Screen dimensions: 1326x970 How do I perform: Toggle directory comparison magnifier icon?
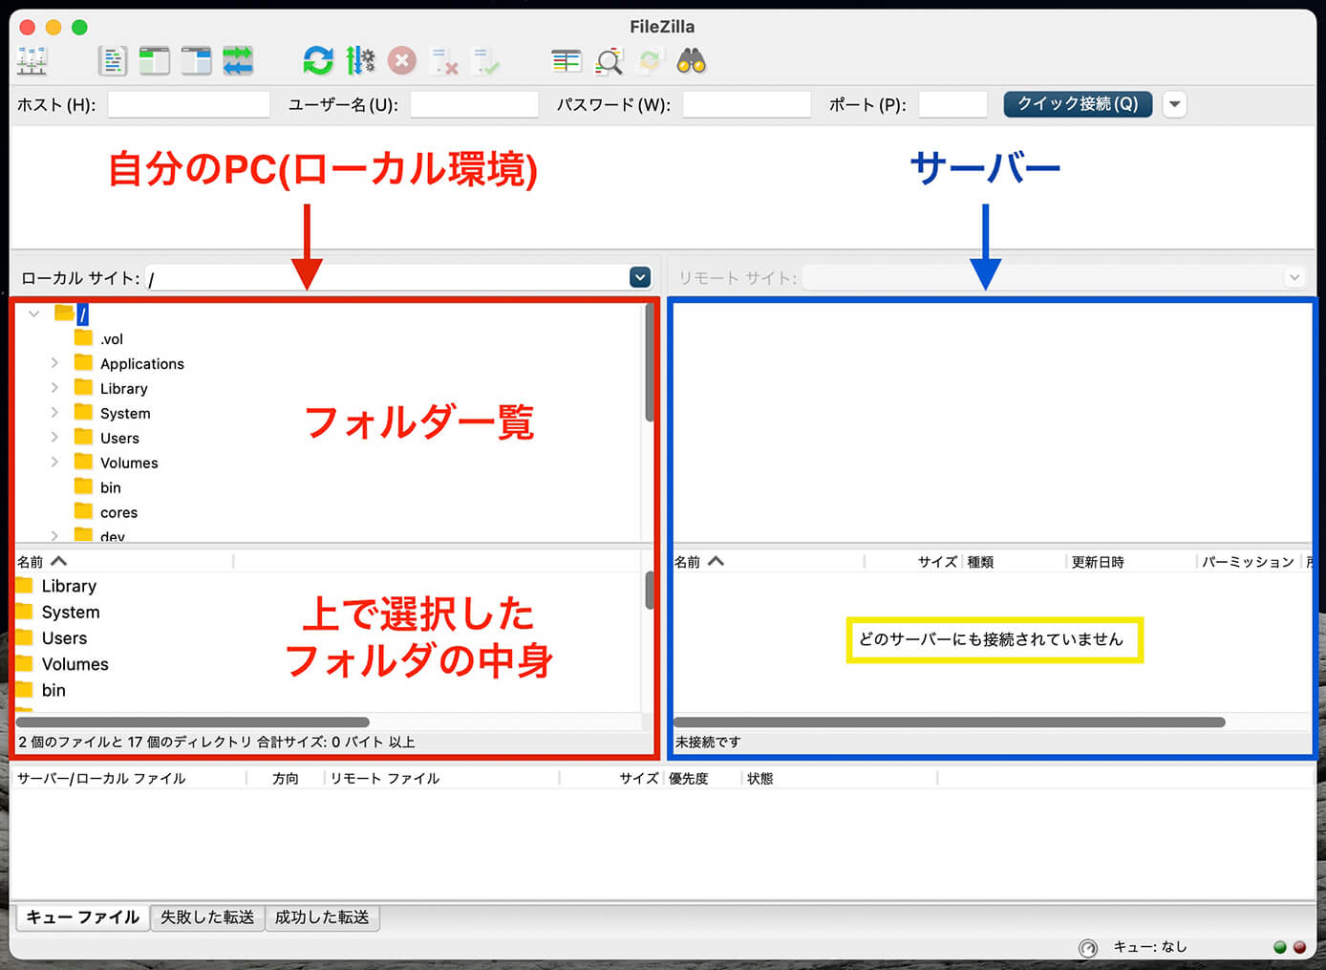[609, 62]
